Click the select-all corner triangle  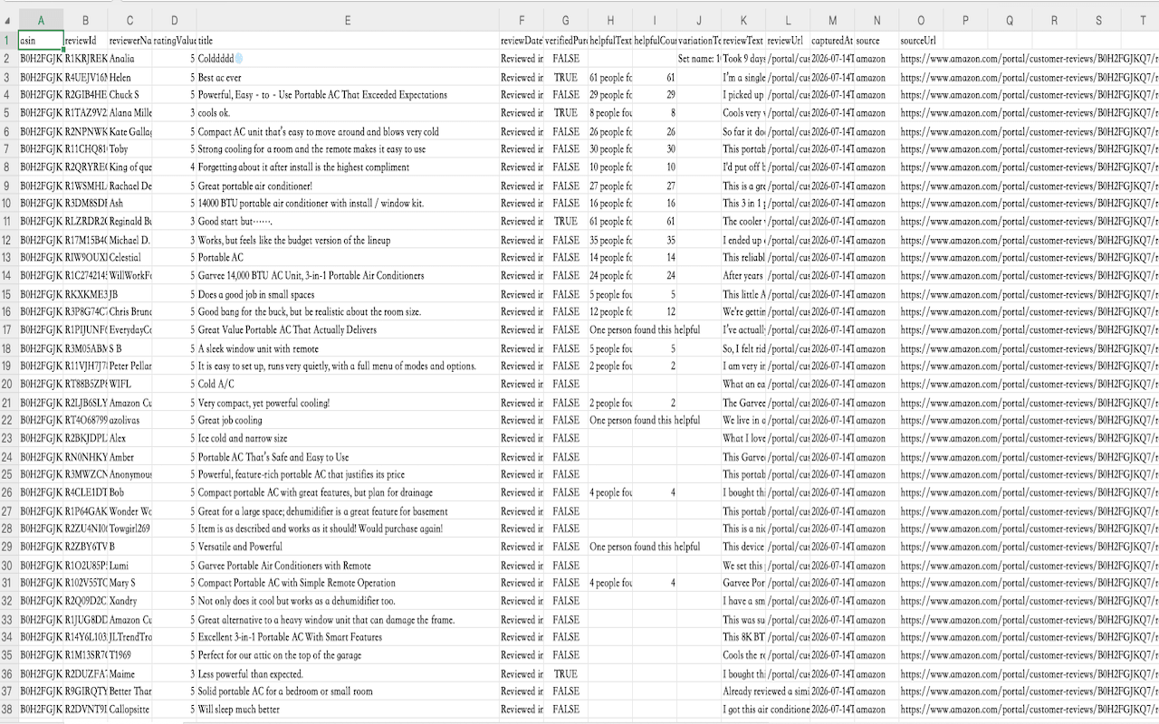[8, 20]
